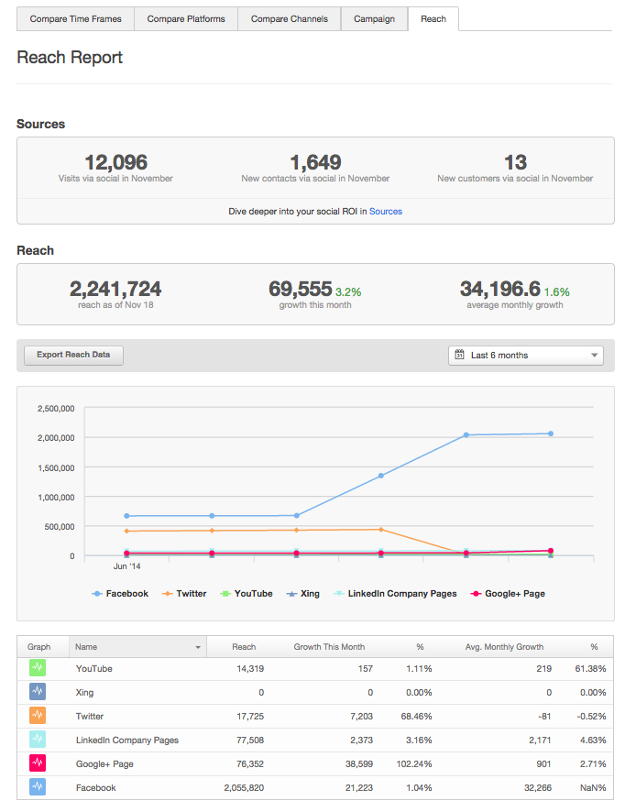Screen dimensions: 625x812
Task: Open the Last 6 months dropdown
Action: (x=526, y=356)
